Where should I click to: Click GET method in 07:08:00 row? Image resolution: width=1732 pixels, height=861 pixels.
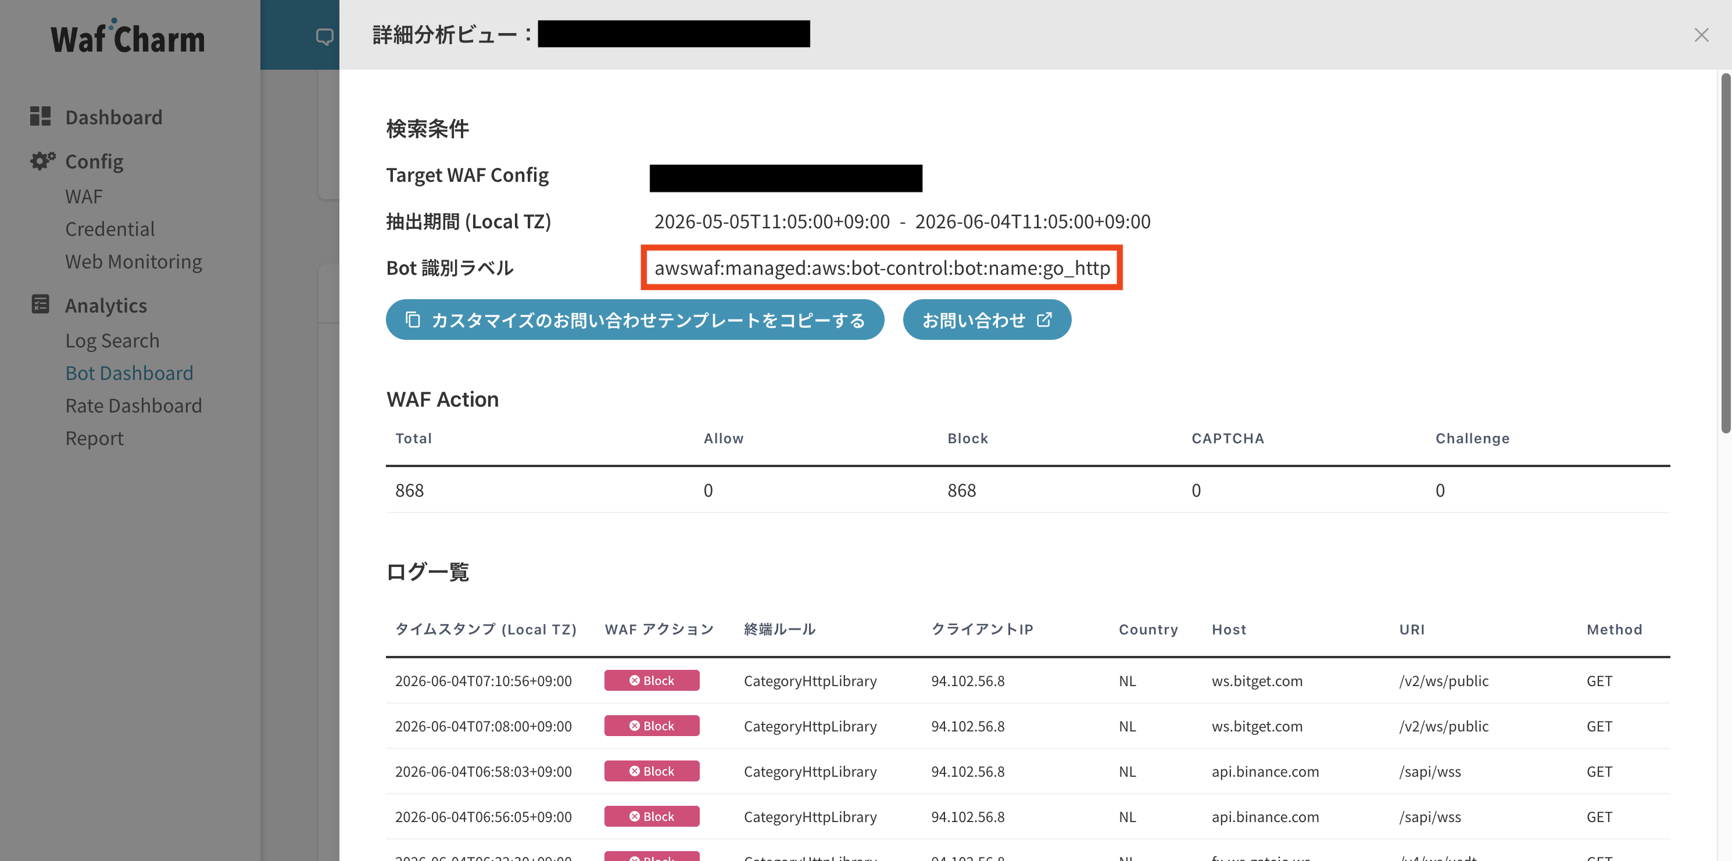1599,726
